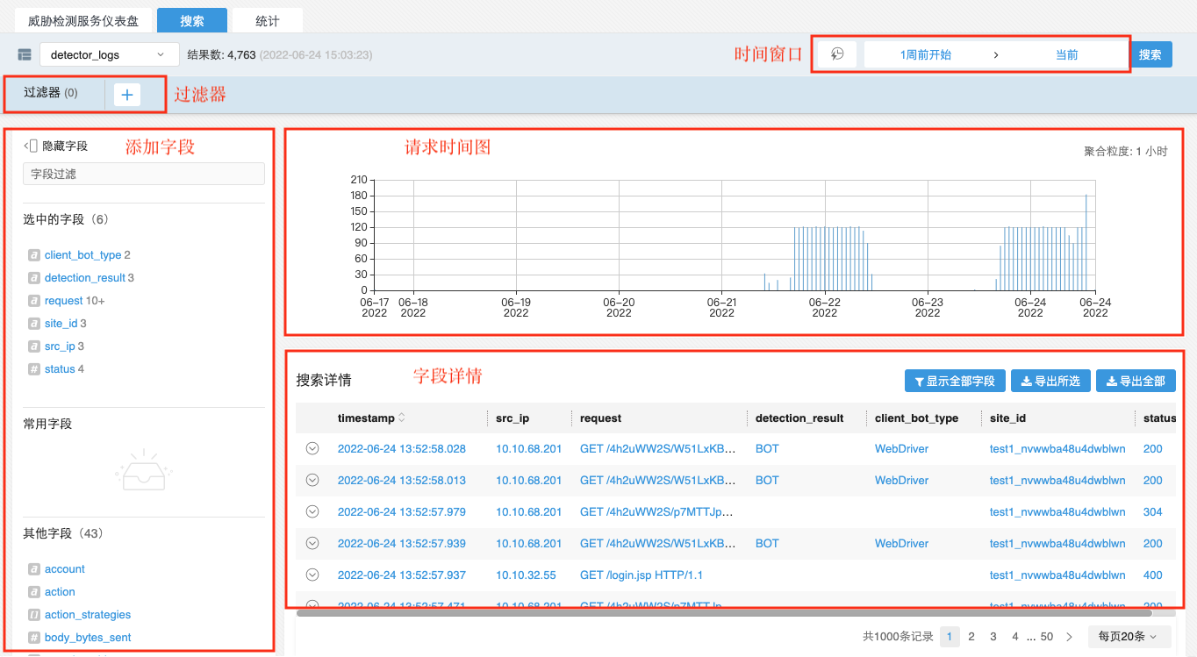The image size is (1197, 657).
Task: Click page 4 in the pagination
Action: (1015, 637)
